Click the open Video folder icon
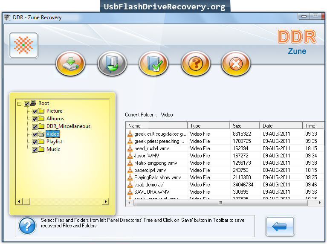Screen dimensions: 327x244 (41, 134)
